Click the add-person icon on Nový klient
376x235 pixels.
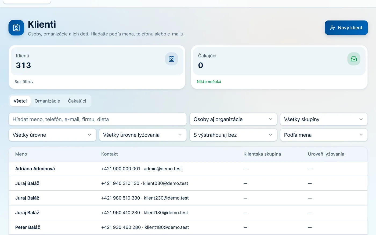[332, 28]
